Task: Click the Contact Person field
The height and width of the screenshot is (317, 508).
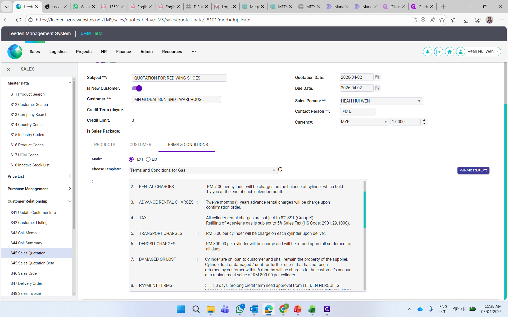Action: pyautogui.click(x=357, y=112)
